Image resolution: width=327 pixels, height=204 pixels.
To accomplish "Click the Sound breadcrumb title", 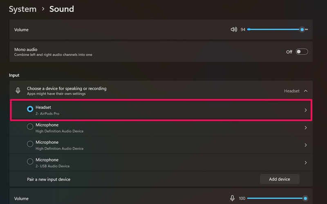I will [62, 9].
